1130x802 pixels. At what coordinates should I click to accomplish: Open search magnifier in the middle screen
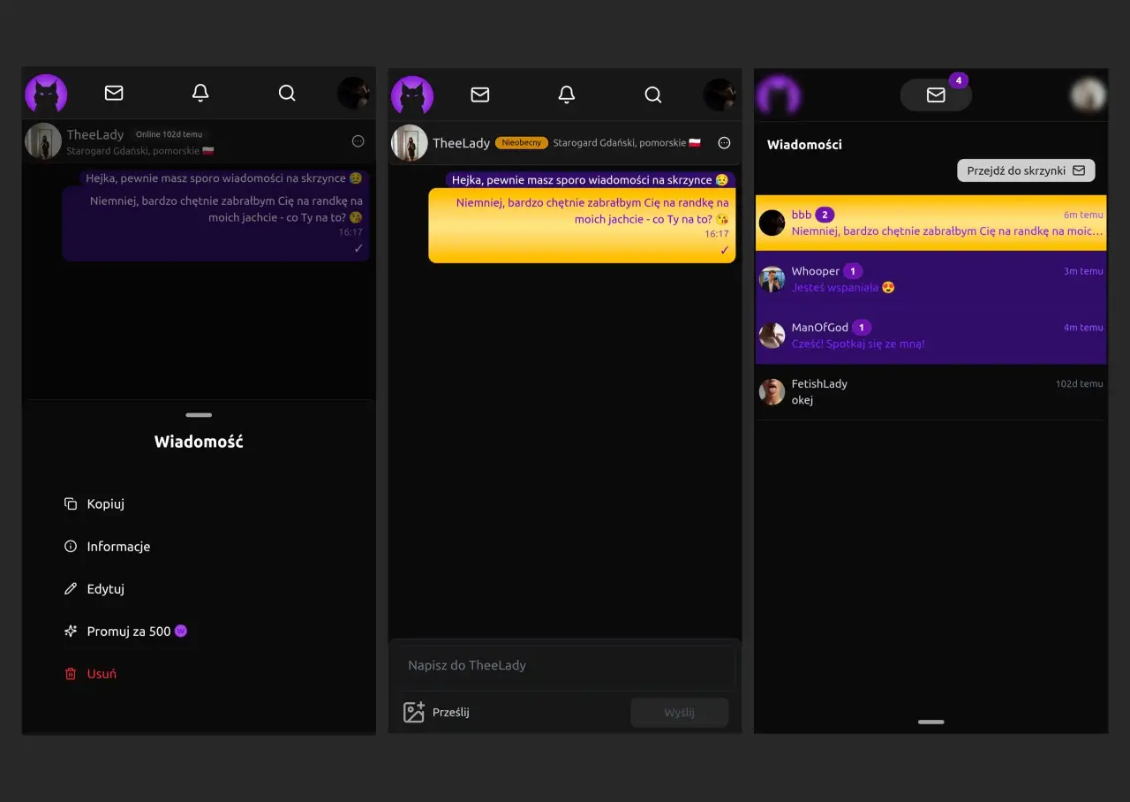[653, 95]
